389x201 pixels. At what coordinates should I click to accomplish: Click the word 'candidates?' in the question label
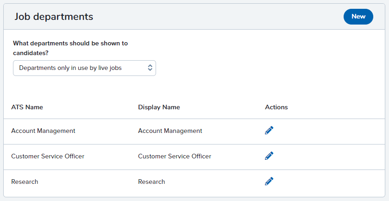tap(31, 53)
